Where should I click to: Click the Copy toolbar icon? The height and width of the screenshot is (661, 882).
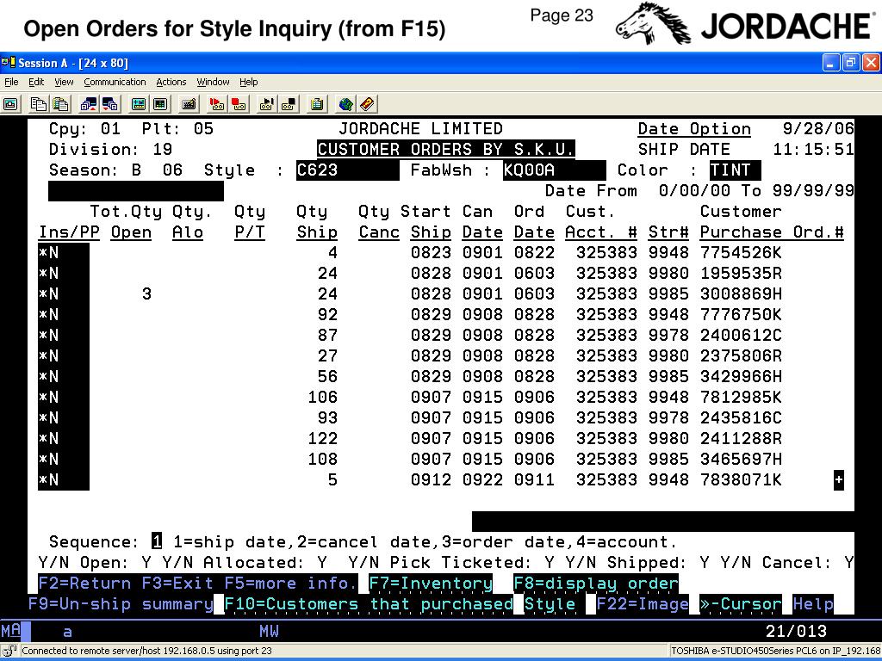click(x=38, y=104)
